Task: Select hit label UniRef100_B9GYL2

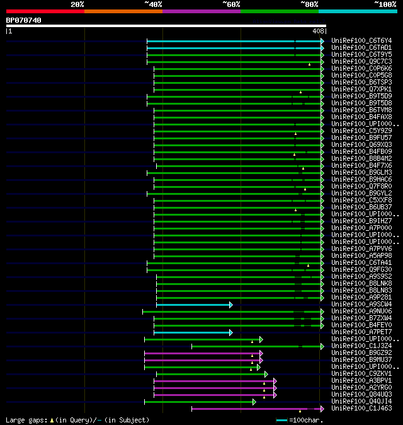Action: [x=361, y=193]
